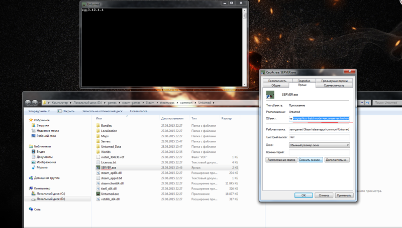Click Открыть in Explorer toolbar
This screenshot has height=228, width=402.
pos(66,111)
